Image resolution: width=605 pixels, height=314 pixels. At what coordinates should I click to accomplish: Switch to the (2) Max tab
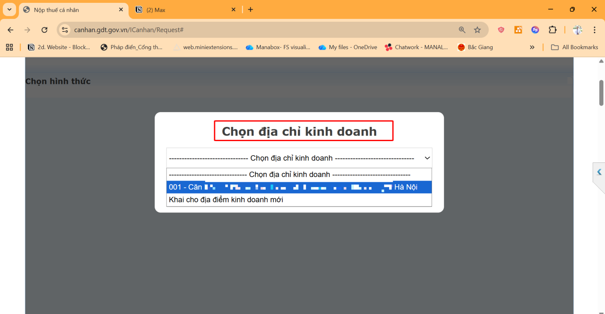coord(185,10)
